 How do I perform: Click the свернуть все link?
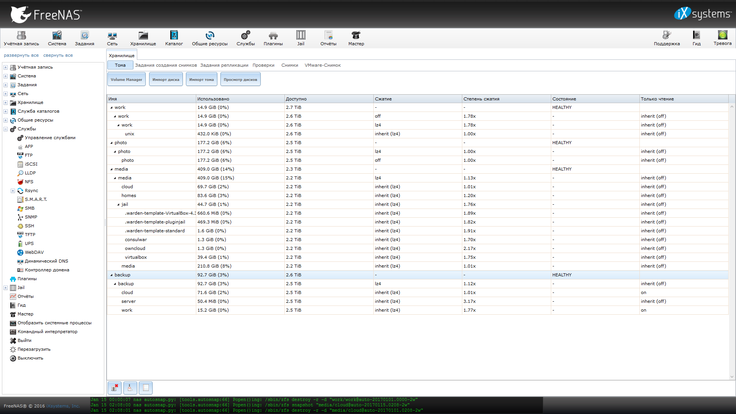(58, 55)
